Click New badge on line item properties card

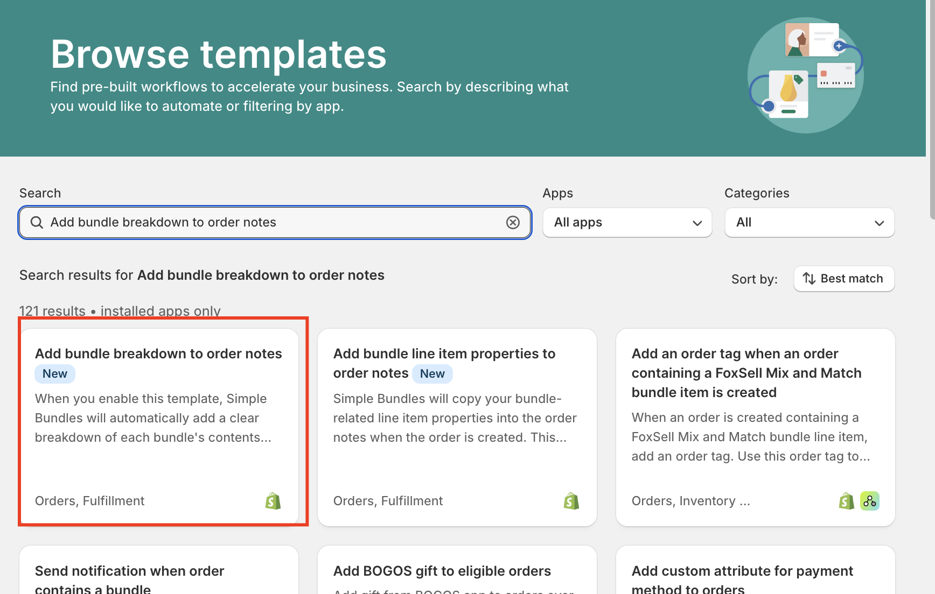432,374
